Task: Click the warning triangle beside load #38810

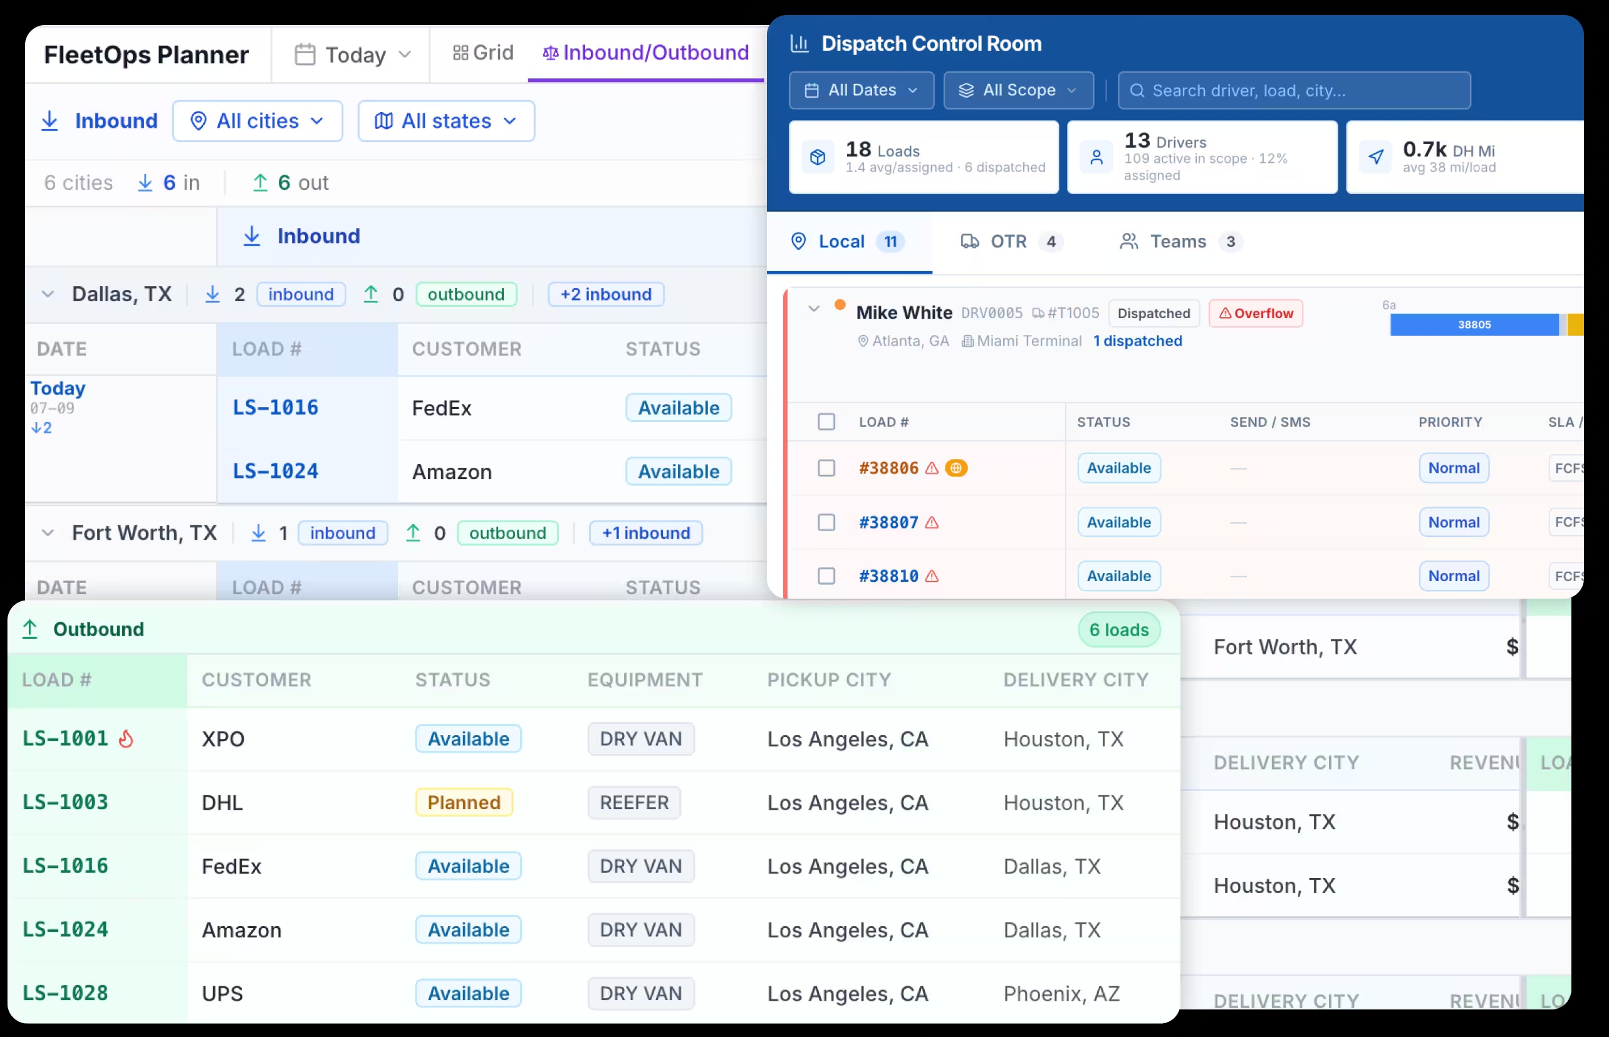Action: click(932, 576)
